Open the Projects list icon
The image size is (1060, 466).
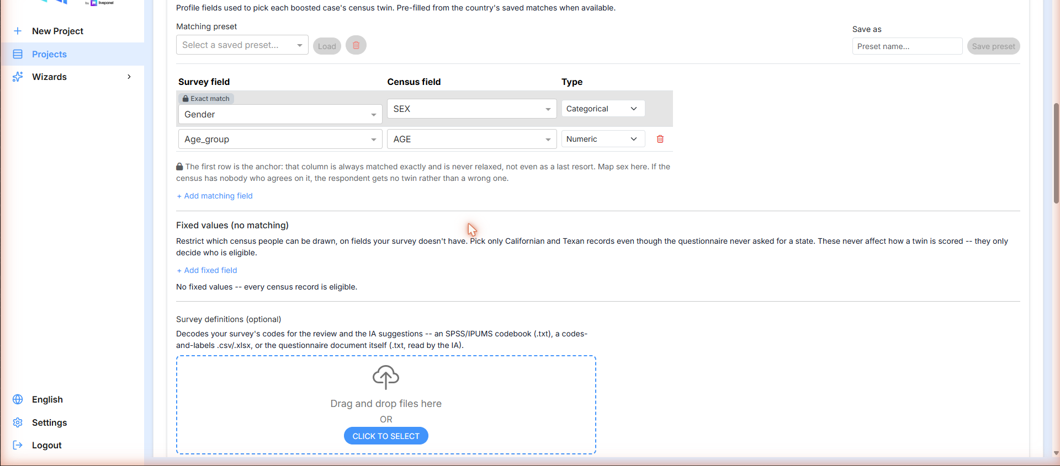(x=18, y=54)
